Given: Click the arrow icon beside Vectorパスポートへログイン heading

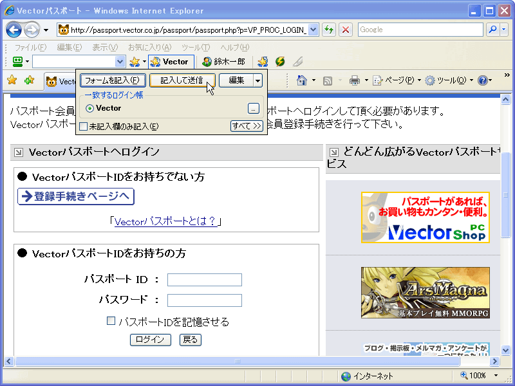Looking at the screenshot, I should [x=19, y=152].
